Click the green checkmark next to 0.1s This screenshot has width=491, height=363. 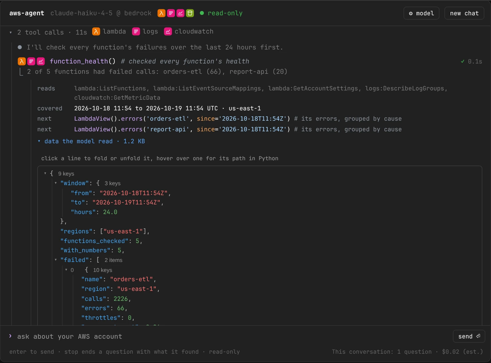(x=462, y=61)
